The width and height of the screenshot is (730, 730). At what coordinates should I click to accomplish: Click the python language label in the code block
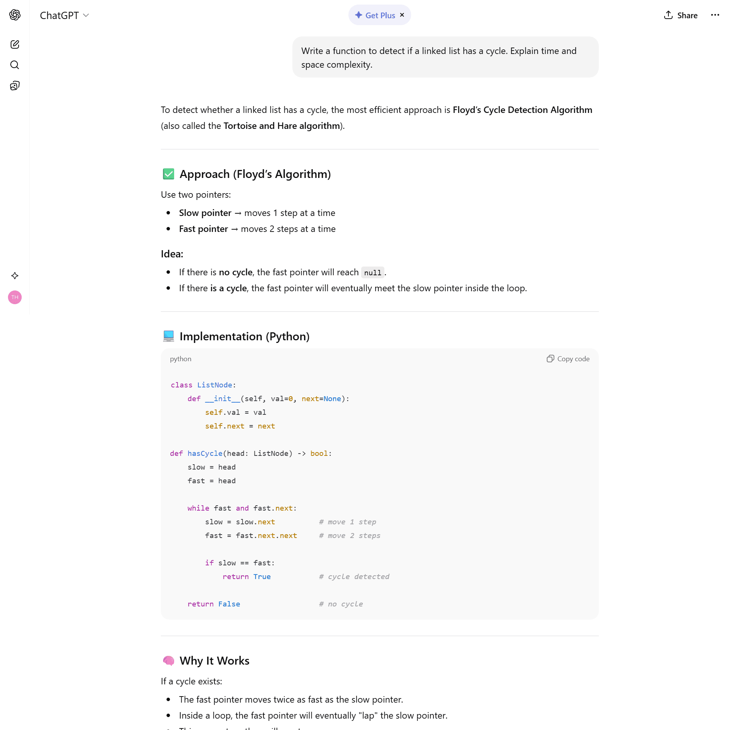181,359
